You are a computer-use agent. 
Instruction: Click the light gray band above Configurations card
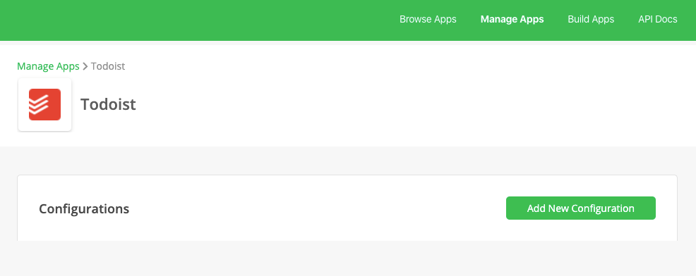tap(348, 161)
